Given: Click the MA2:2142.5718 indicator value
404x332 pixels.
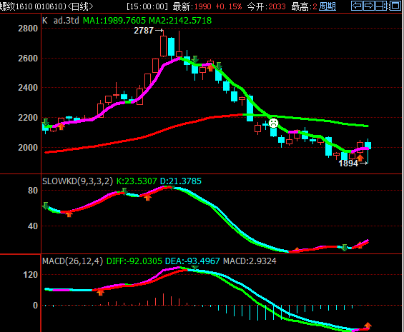Looking at the screenshot, I should [x=180, y=20].
